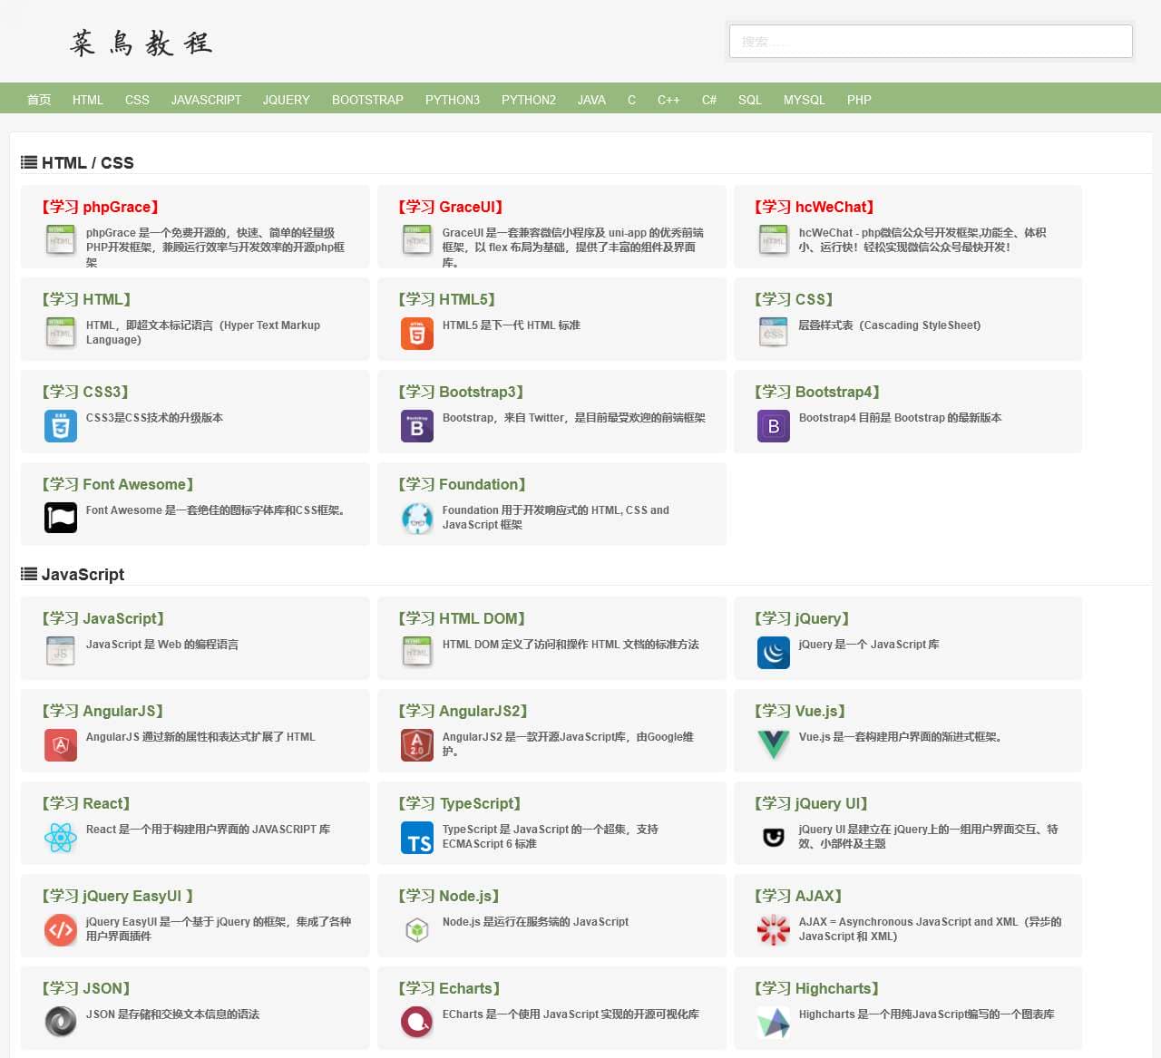Click the search input field
The image size is (1161, 1058).
(x=931, y=42)
